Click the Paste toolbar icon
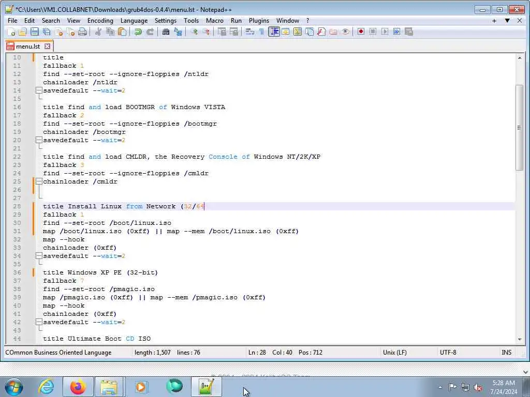530x397 pixels. click(122, 32)
